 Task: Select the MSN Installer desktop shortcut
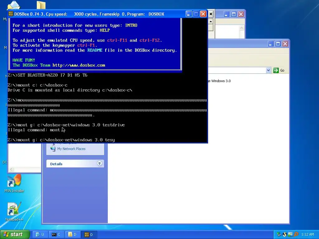pyautogui.click(x=14, y=183)
